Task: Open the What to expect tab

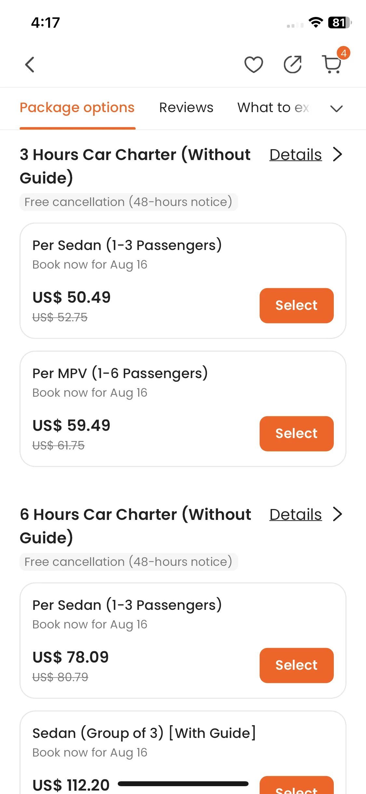Action: 274,108
